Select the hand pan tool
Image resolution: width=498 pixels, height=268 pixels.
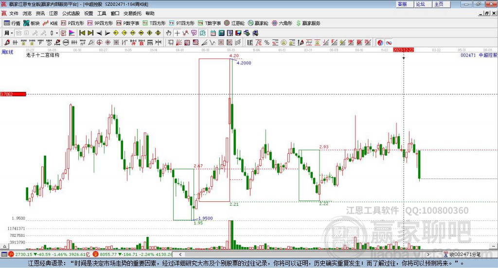point(169,33)
